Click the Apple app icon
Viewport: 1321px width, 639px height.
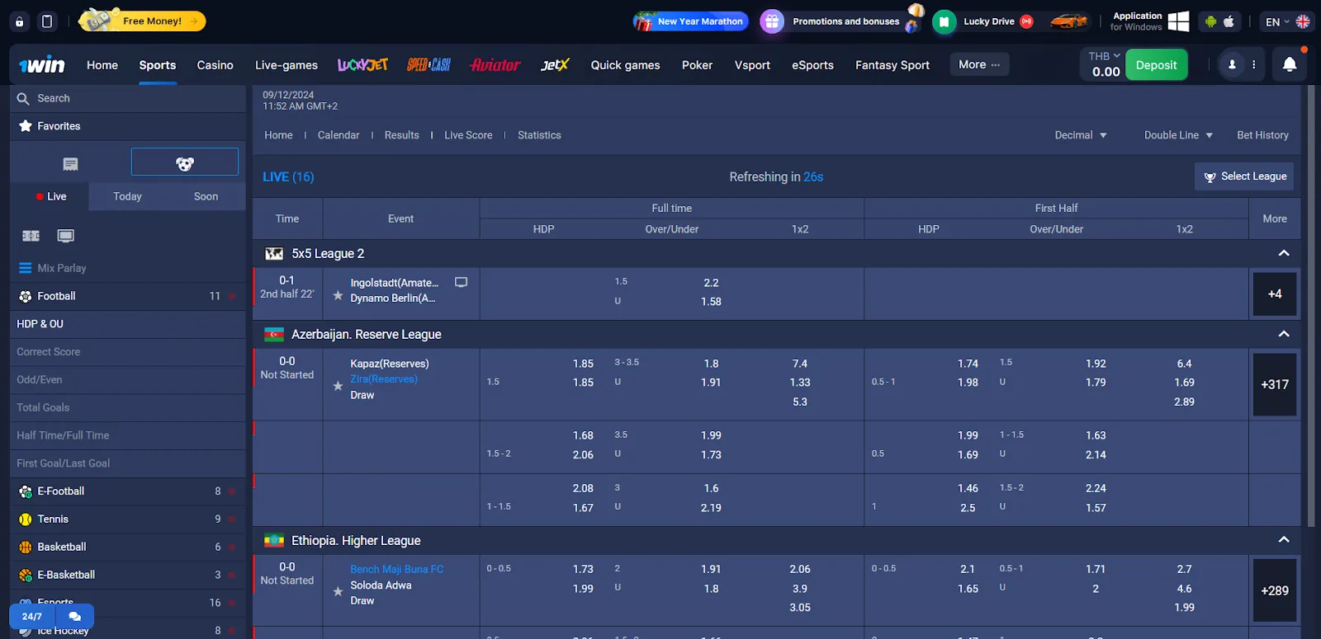pos(1229,21)
